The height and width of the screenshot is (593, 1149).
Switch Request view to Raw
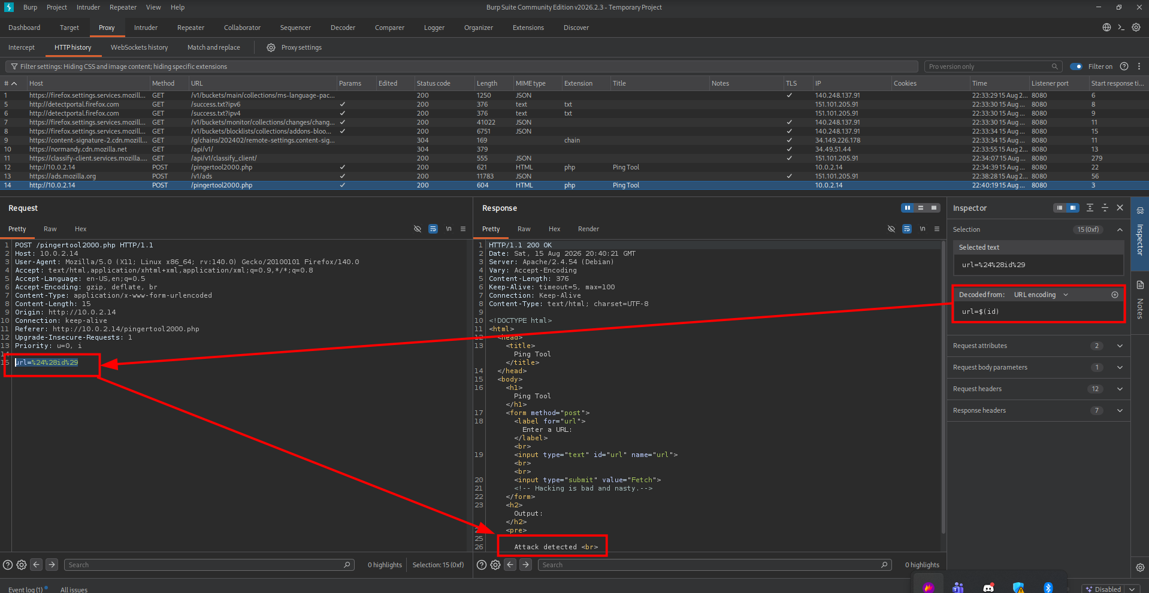(50, 229)
